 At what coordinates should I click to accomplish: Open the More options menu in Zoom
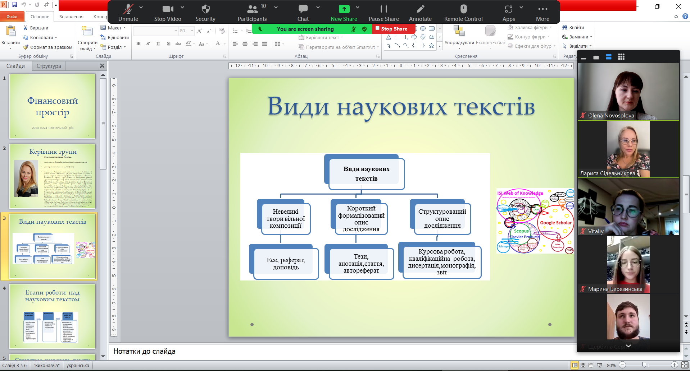coord(543,13)
